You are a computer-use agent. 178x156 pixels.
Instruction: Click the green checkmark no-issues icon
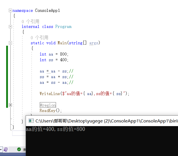click(x=19, y=149)
